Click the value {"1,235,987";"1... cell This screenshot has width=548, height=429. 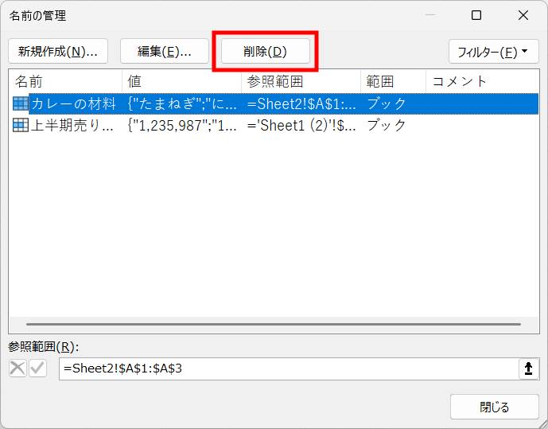pyautogui.click(x=181, y=125)
